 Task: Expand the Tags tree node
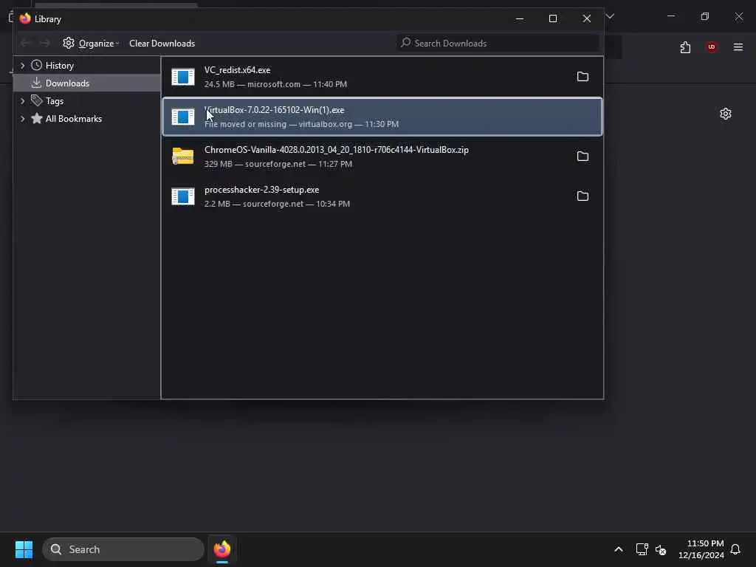point(22,100)
